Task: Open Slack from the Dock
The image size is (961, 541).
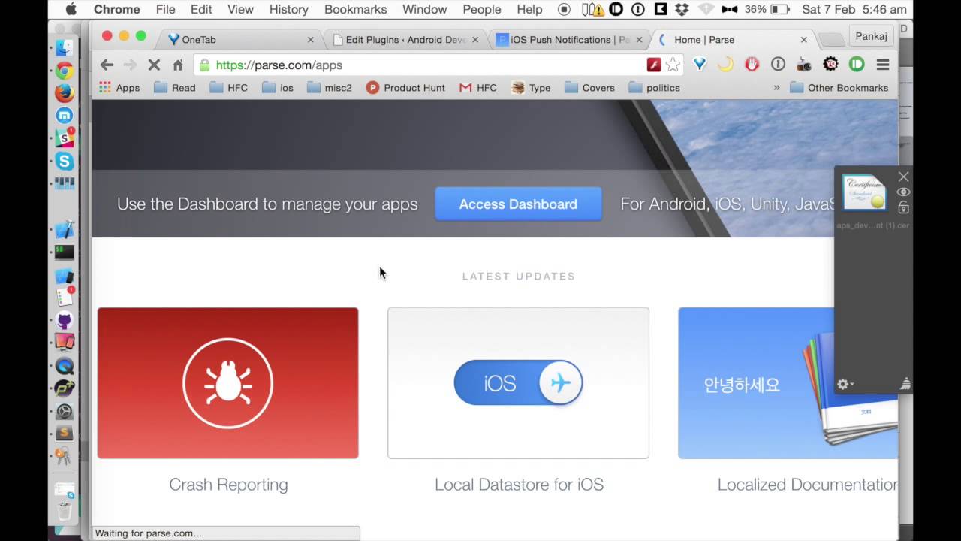Action: pyautogui.click(x=65, y=138)
